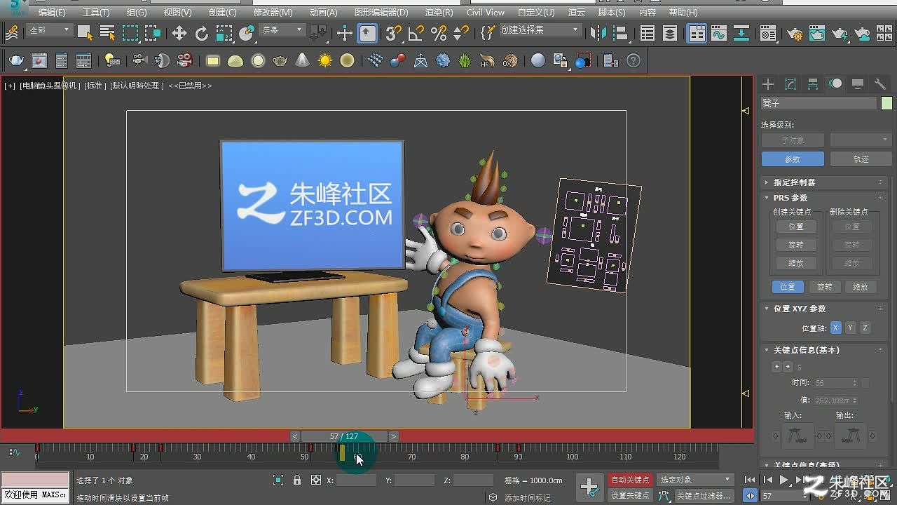Click the 57 / 127 time slider
The image size is (897, 505).
click(x=344, y=436)
